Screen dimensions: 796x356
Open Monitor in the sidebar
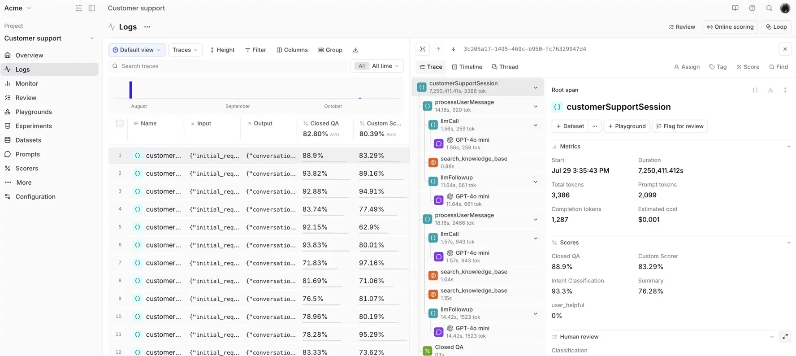[49, 83]
